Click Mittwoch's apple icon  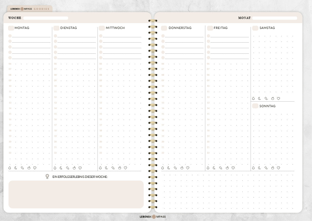[119, 168]
